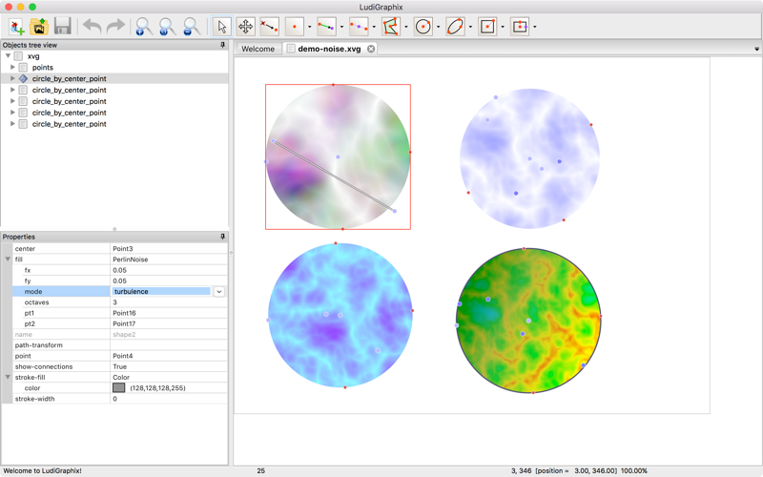Click the Save floppy disk icon
This screenshot has height=477, width=763.
[63, 27]
